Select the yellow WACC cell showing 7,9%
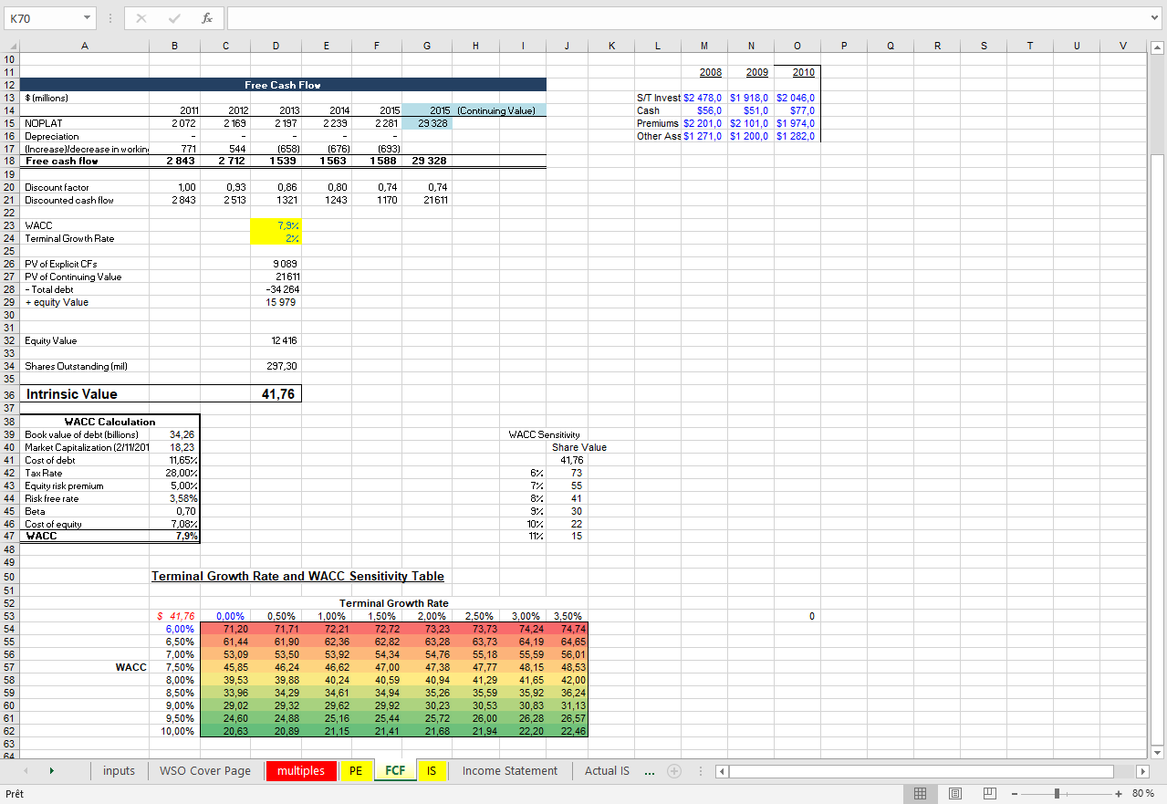This screenshot has height=804, width=1167. tap(276, 225)
